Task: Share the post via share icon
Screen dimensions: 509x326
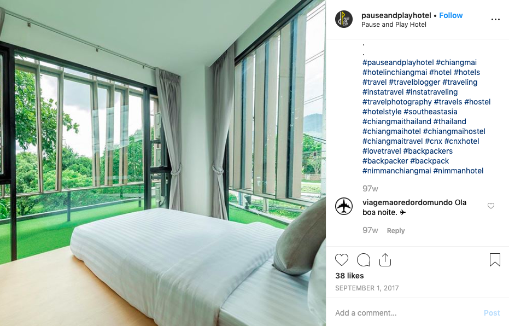Action: click(385, 260)
